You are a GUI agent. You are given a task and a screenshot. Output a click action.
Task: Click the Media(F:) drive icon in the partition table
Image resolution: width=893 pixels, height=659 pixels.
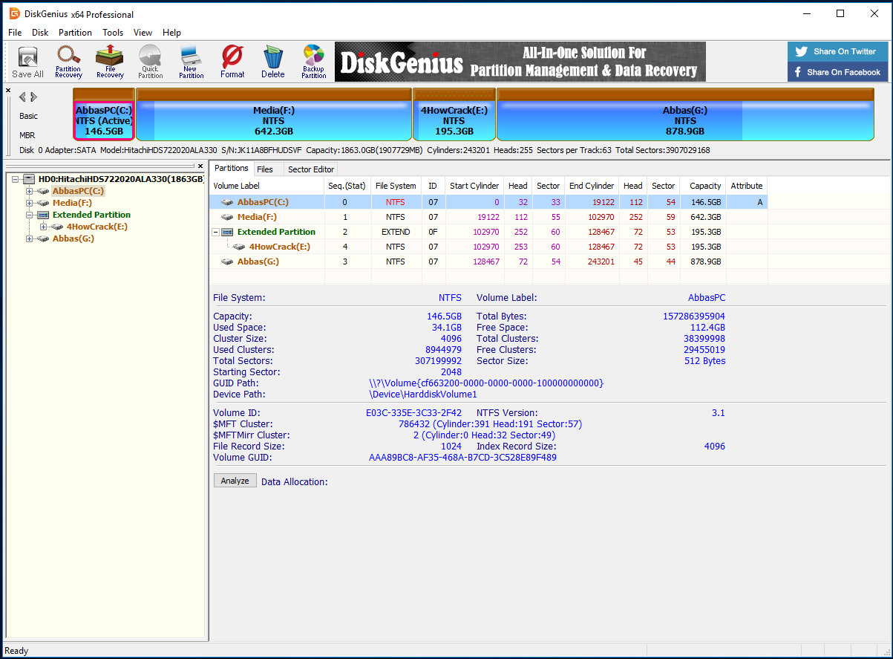coord(228,217)
